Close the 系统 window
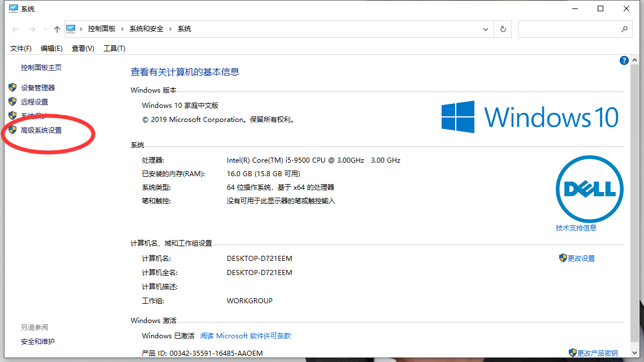This screenshot has width=644, height=362. [x=626, y=8]
